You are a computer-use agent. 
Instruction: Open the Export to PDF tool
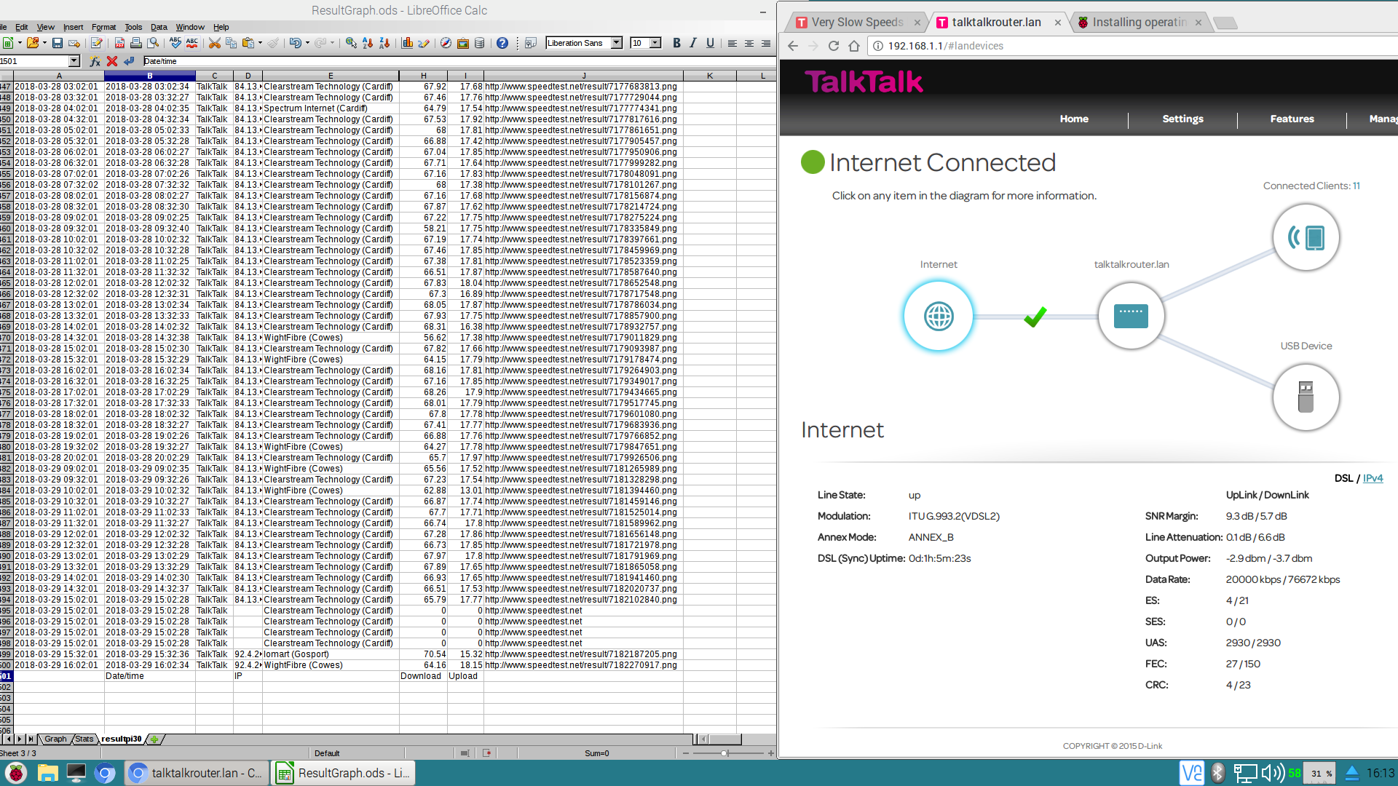tap(121, 44)
